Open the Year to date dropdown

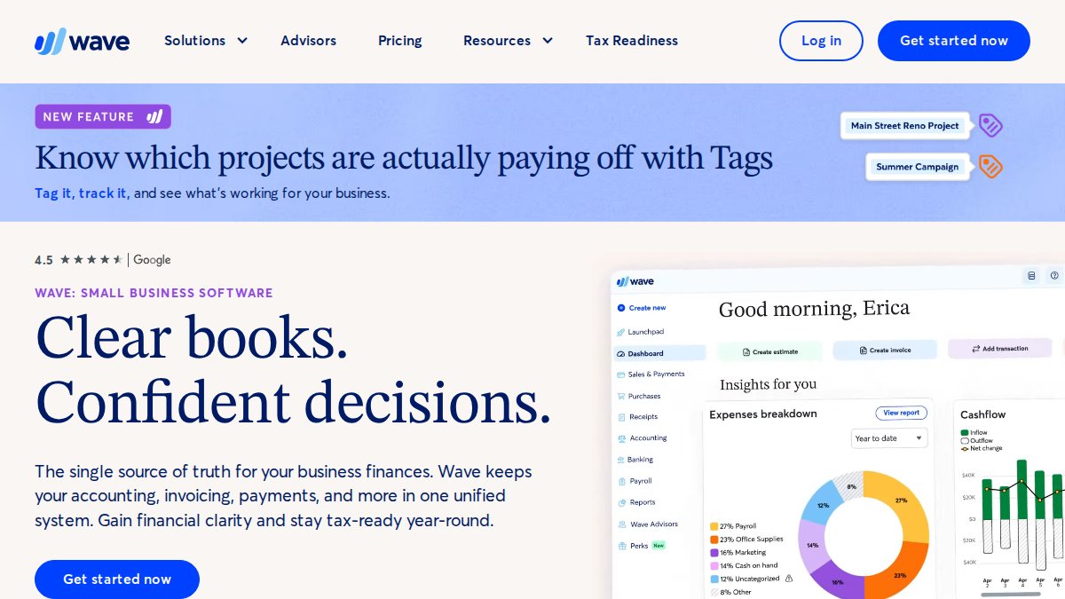point(889,438)
